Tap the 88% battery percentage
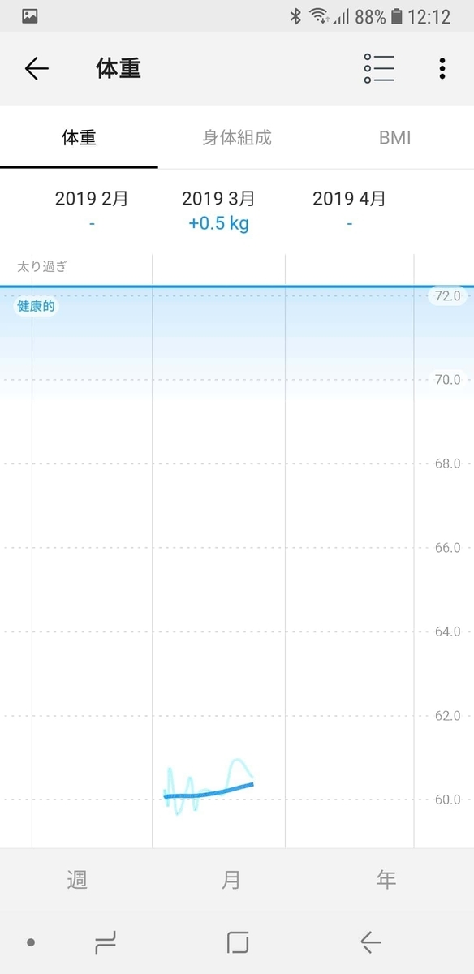This screenshot has width=474, height=974. [370, 15]
